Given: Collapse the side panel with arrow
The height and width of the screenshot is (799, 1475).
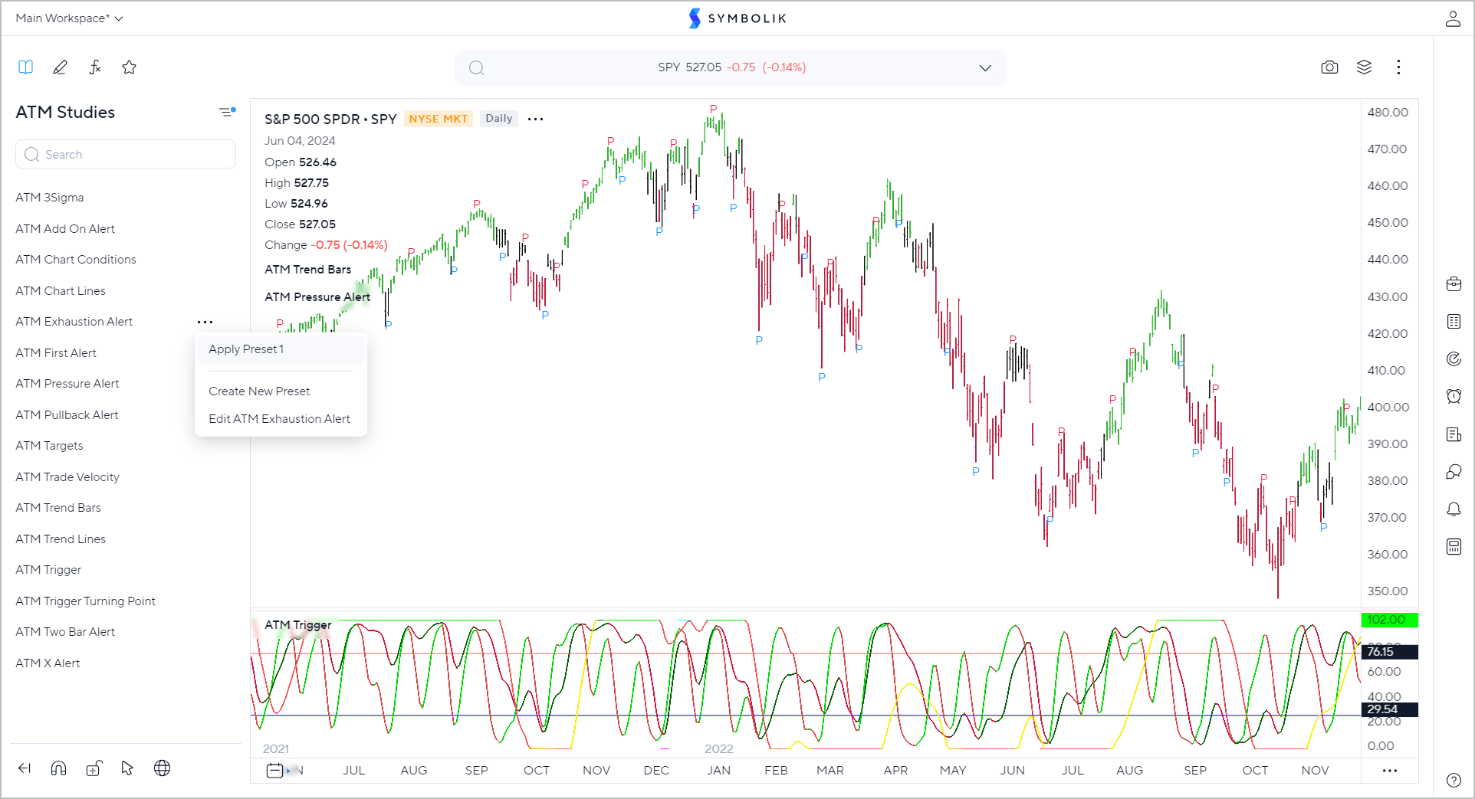Looking at the screenshot, I should pos(25,768).
